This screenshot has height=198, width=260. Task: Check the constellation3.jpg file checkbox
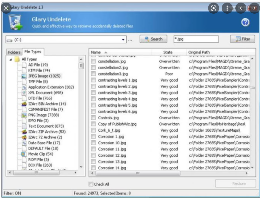[93, 74]
